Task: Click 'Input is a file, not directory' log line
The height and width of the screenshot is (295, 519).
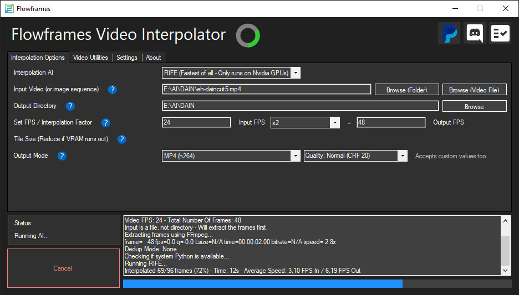Action: pos(196,227)
